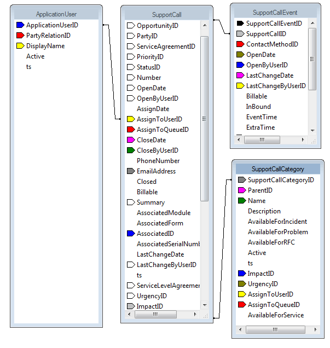
Task: Select the ApplicationUser table title bar
Action: coord(56,14)
